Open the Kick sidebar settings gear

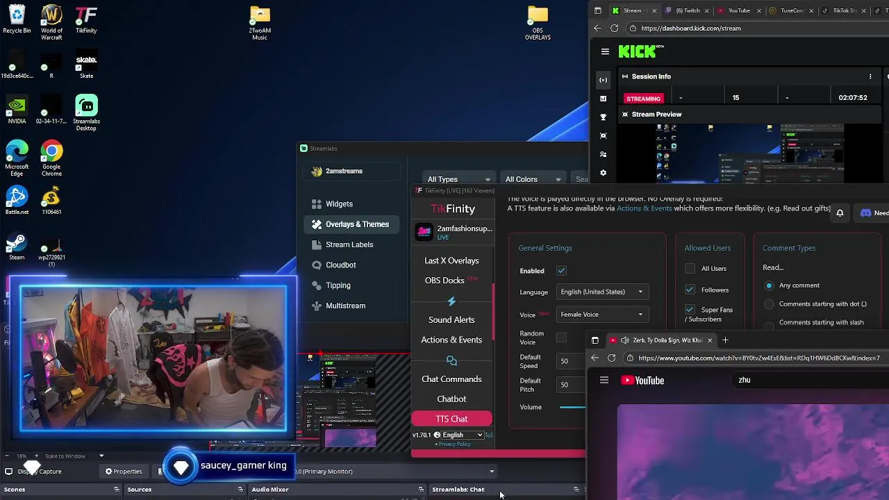[x=603, y=173]
